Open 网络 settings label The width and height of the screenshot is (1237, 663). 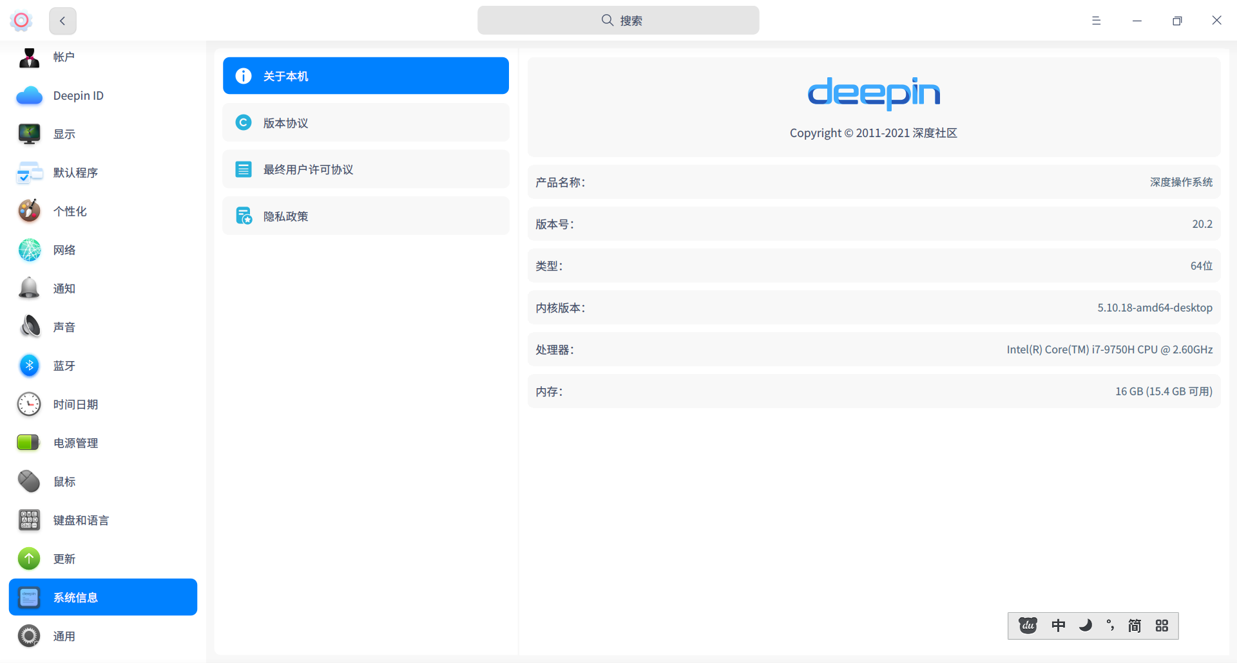click(64, 250)
